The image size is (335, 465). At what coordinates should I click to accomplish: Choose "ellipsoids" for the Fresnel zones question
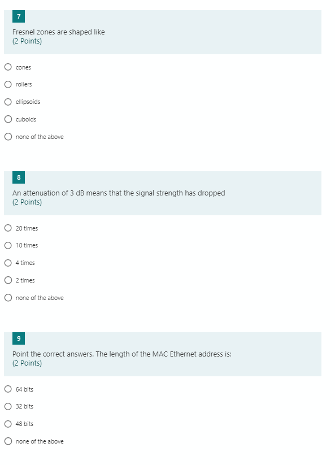[7, 102]
